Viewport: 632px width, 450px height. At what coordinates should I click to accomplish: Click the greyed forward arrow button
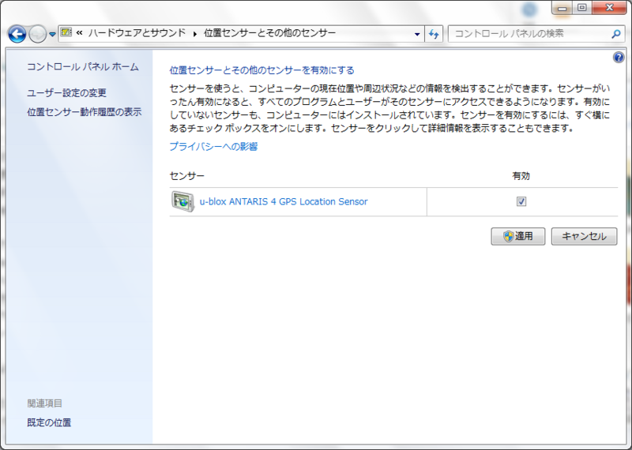tap(38, 34)
